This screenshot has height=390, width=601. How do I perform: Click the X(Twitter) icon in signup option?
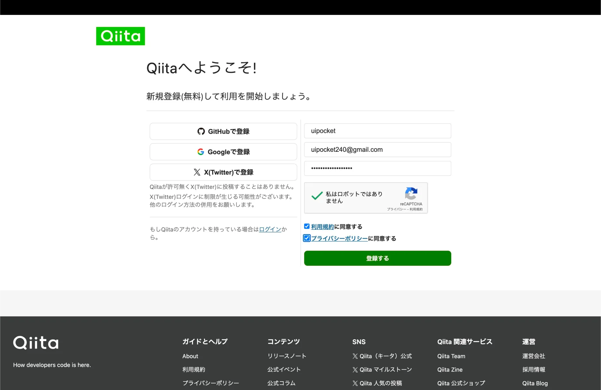(x=197, y=172)
